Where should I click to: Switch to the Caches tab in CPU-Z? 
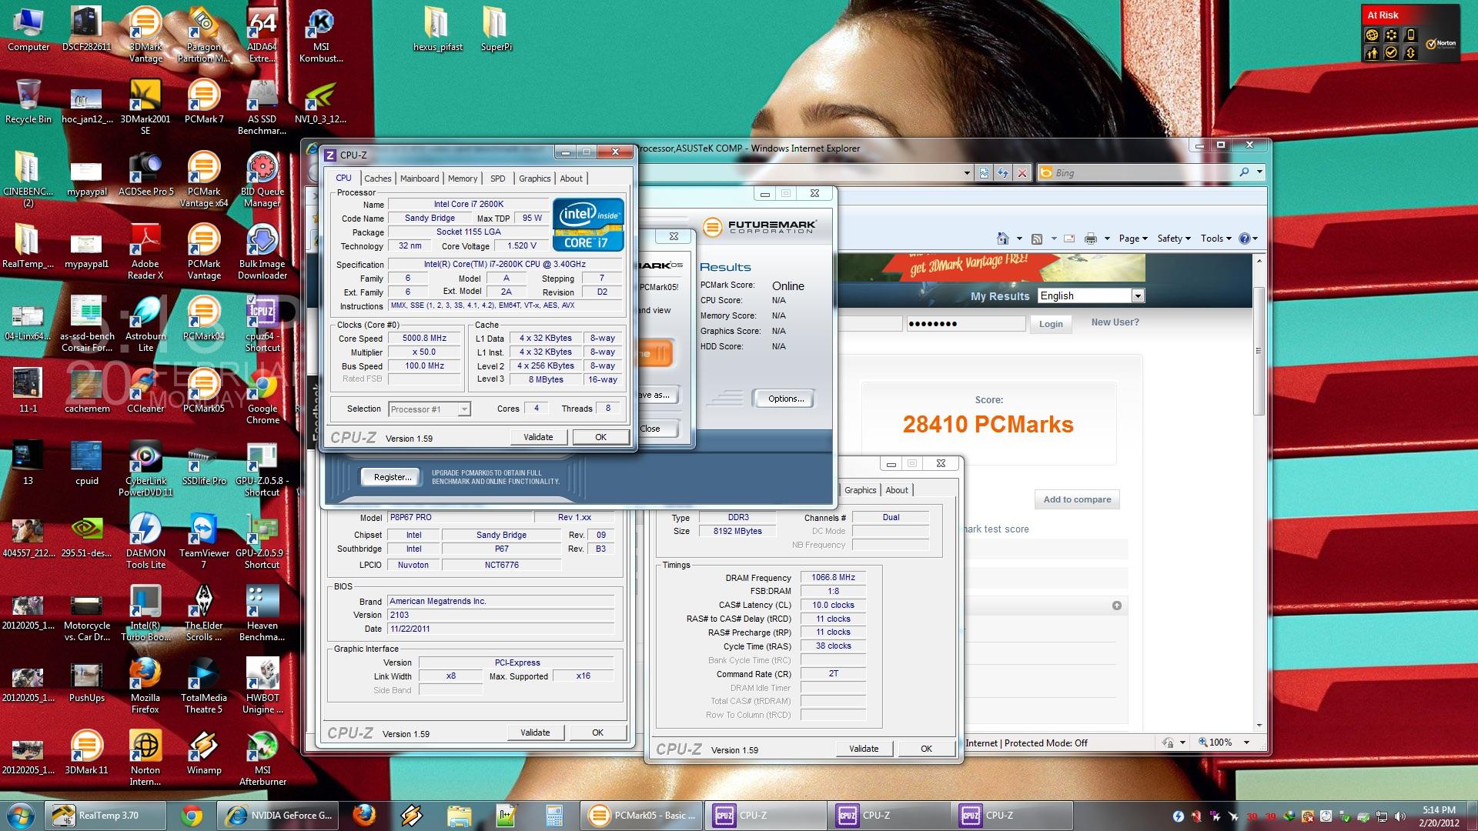tap(377, 179)
